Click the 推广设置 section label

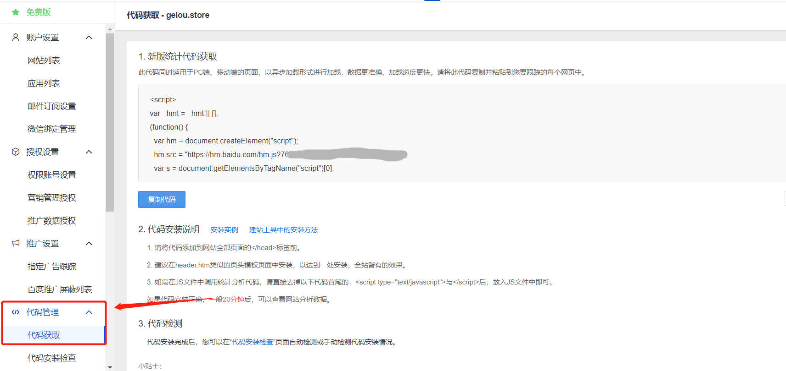pyautogui.click(x=42, y=243)
